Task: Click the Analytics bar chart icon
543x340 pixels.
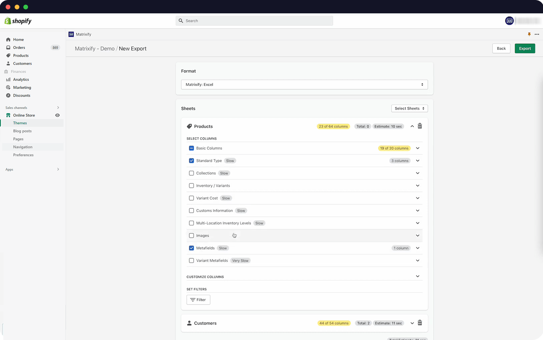Action: click(8, 79)
